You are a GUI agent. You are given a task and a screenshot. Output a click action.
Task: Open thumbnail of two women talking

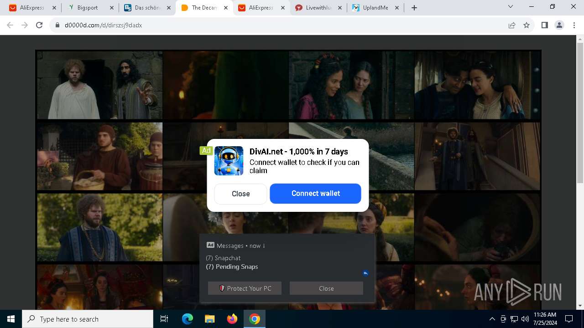pyautogui.click(x=351, y=85)
